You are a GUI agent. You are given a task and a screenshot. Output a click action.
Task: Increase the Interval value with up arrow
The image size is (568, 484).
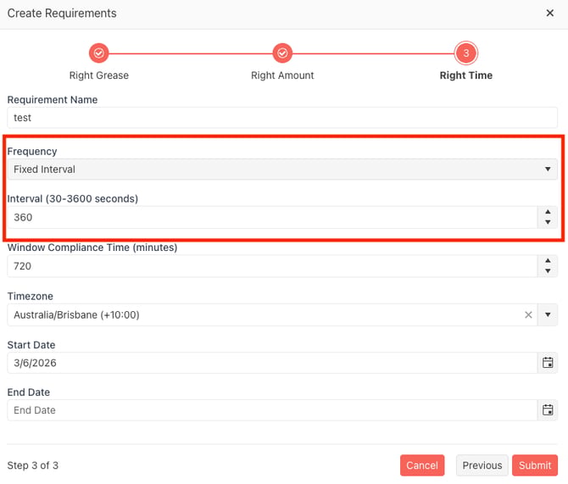pyautogui.click(x=548, y=212)
